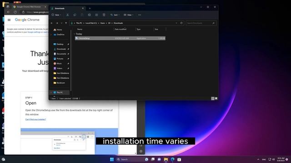
Task: Go up one folder level in Explorer
Action: (x=66, y=23)
